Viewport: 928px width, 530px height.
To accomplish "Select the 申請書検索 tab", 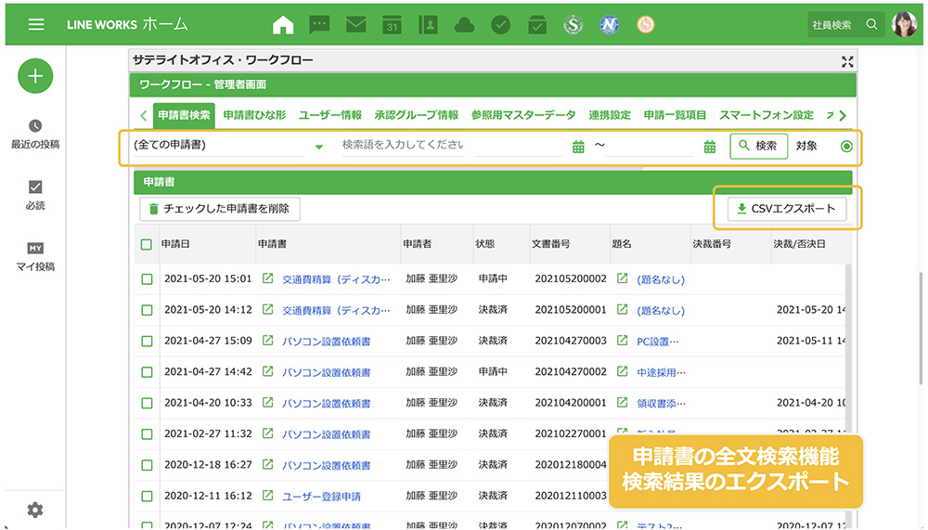I will 184,115.
